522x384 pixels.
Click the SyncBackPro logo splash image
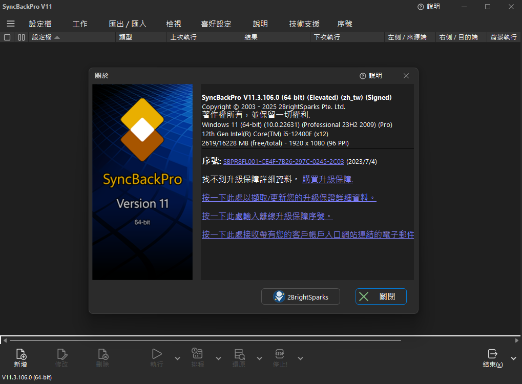click(142, 182)
